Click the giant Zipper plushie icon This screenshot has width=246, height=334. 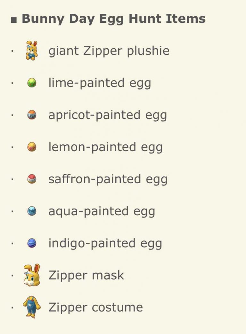click(x=32, y=51)
